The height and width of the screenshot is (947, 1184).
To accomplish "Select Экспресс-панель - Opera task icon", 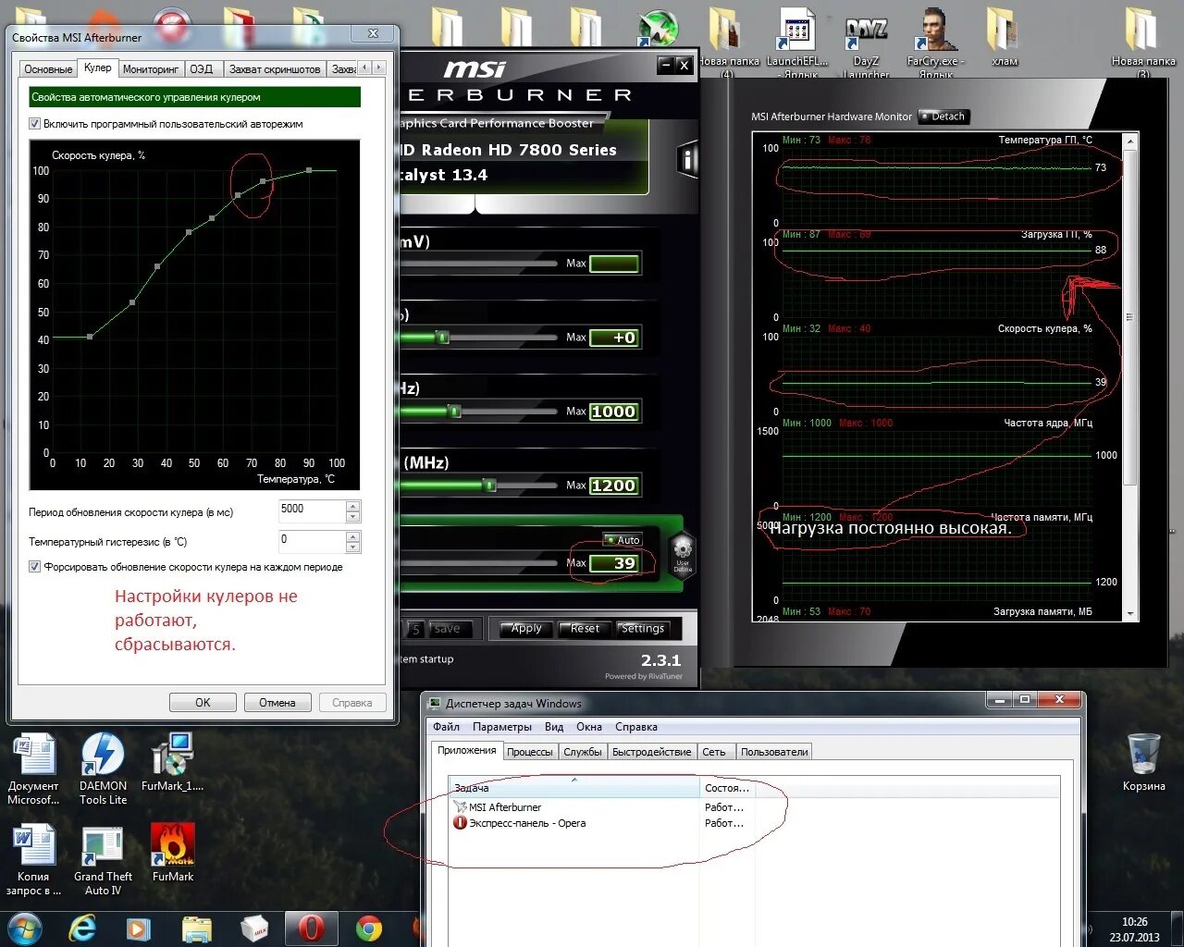I will coord(460,823).
